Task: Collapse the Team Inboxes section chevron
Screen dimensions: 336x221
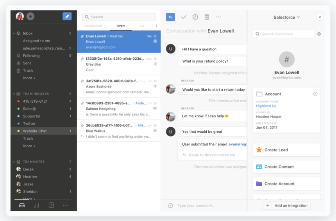Action: coord(14,94)
